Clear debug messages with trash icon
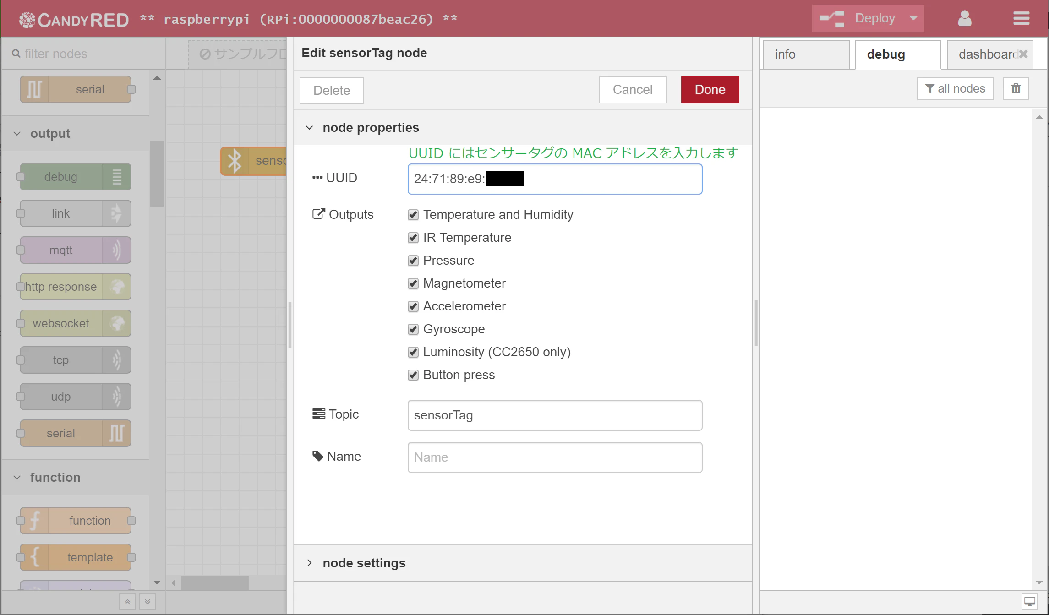Image resolution: width=1049 pixels, height=615 pixels. pyautogui.click(x=1016, y=88)
